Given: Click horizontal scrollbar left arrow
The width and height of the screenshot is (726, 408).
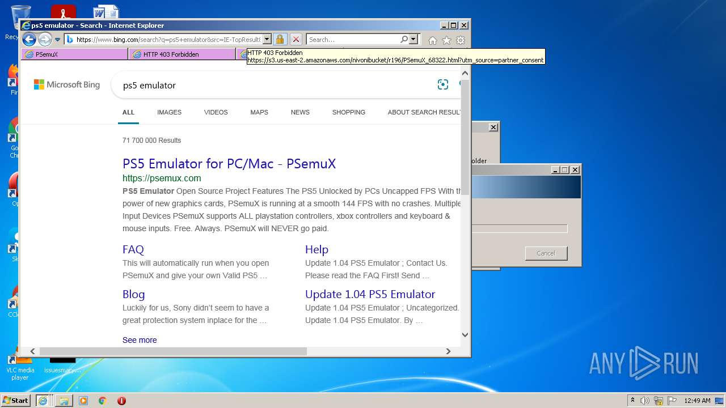Looking at the screenshot, I should click(x=32, y=351).
